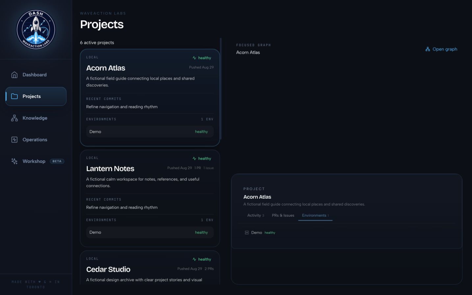Viewport: 472px width, 295px height.
Task: Click the server icon beside Demo in detail panel
Action: coord(247,233)
